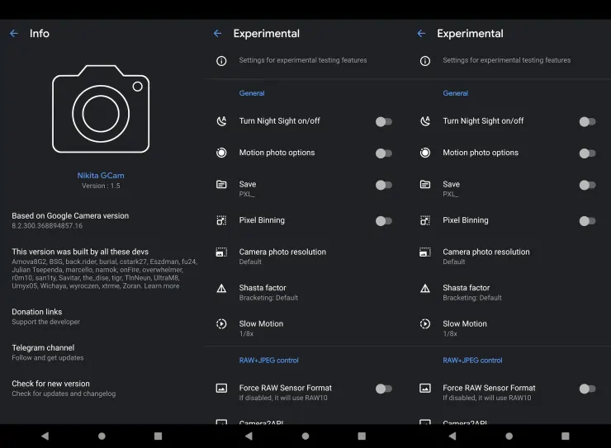Tap Night Sight moon icon in right screen
Image resolution: width=611 pixels, height=448 pixels.
425,121
